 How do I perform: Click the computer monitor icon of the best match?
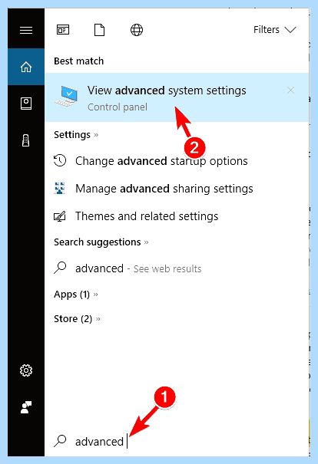pos(67,96)
